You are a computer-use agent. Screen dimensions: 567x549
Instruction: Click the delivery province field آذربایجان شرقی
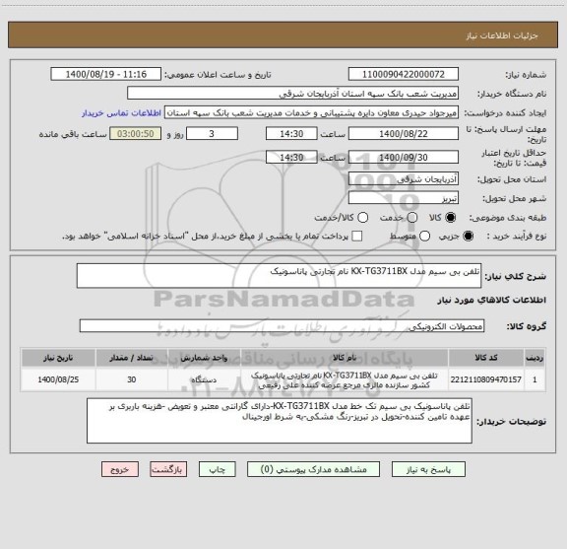pyautogui.click(x=404, y=179)
